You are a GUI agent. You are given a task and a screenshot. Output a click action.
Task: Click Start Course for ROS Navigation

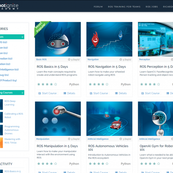tap(99, 93)
